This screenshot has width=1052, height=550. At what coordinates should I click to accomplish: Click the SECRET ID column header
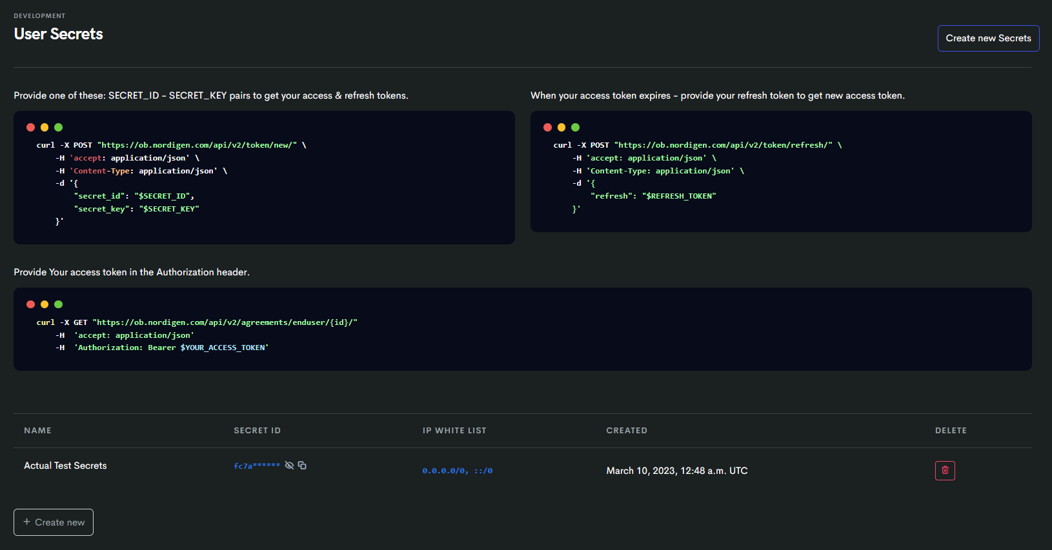tap(257, 431)
